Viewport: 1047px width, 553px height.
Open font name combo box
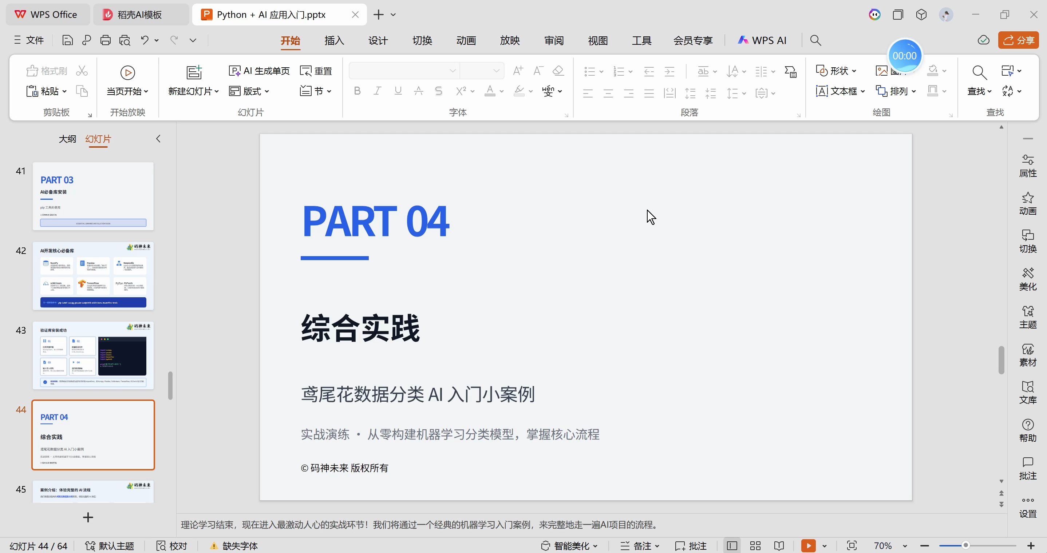[404, 71]
